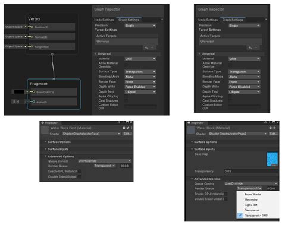Enable GPU Instancing on Water Block First material

point(79,172)
